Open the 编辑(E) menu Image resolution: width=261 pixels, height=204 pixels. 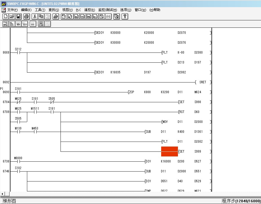click(x=26, y=10)
